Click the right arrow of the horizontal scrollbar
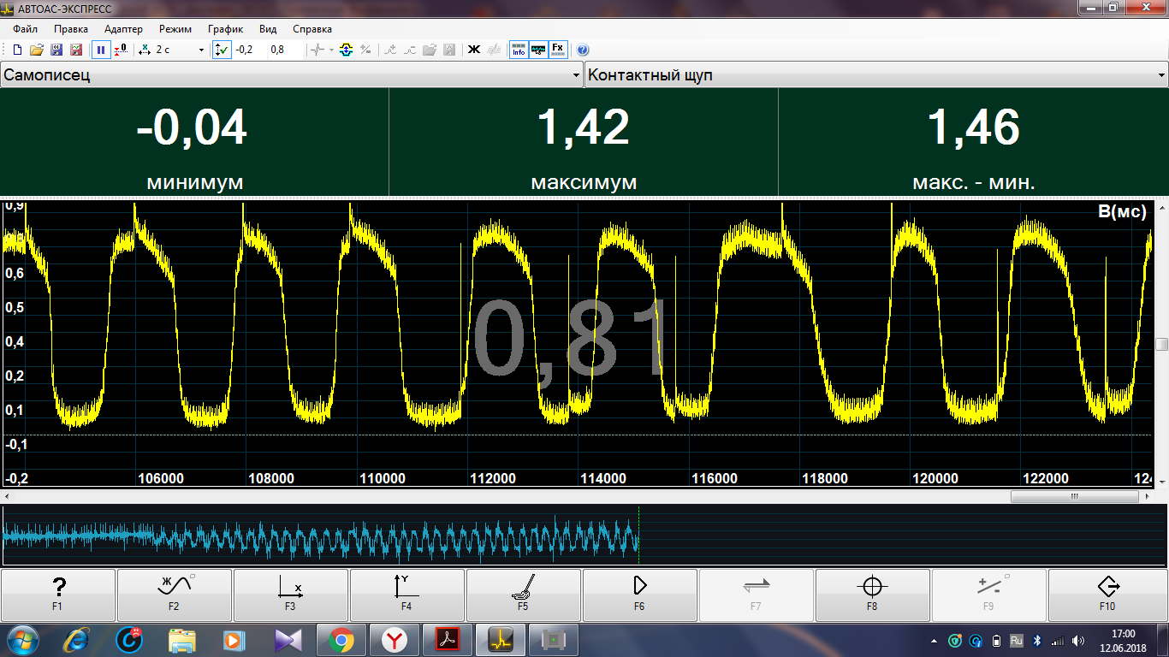Viewport: 1169px width, 657px height. point(1148,496)
